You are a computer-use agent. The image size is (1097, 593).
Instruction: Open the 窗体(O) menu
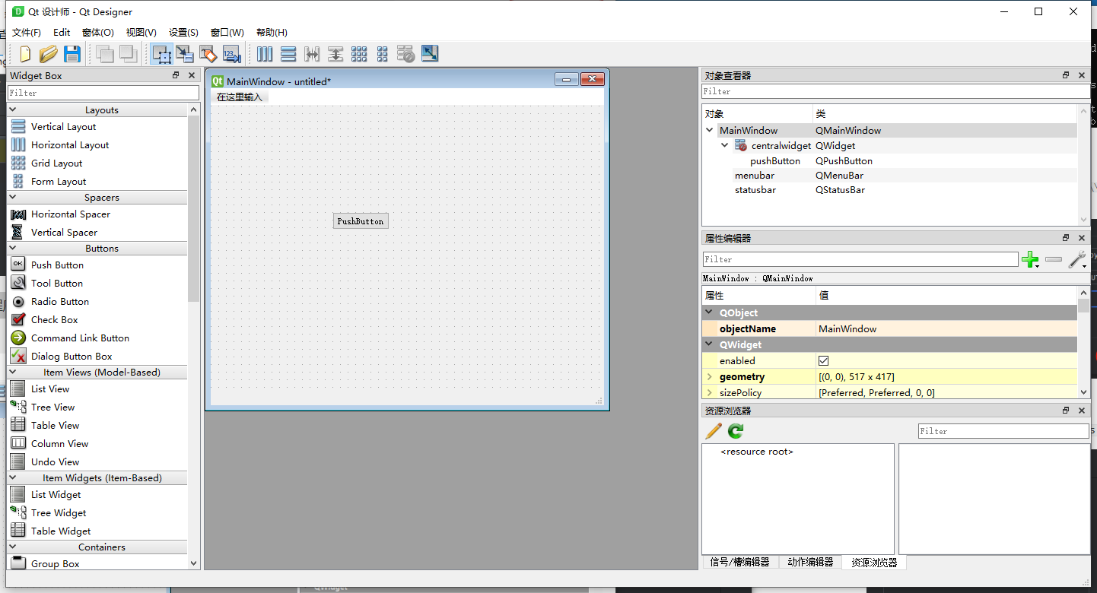coord(97,33)
